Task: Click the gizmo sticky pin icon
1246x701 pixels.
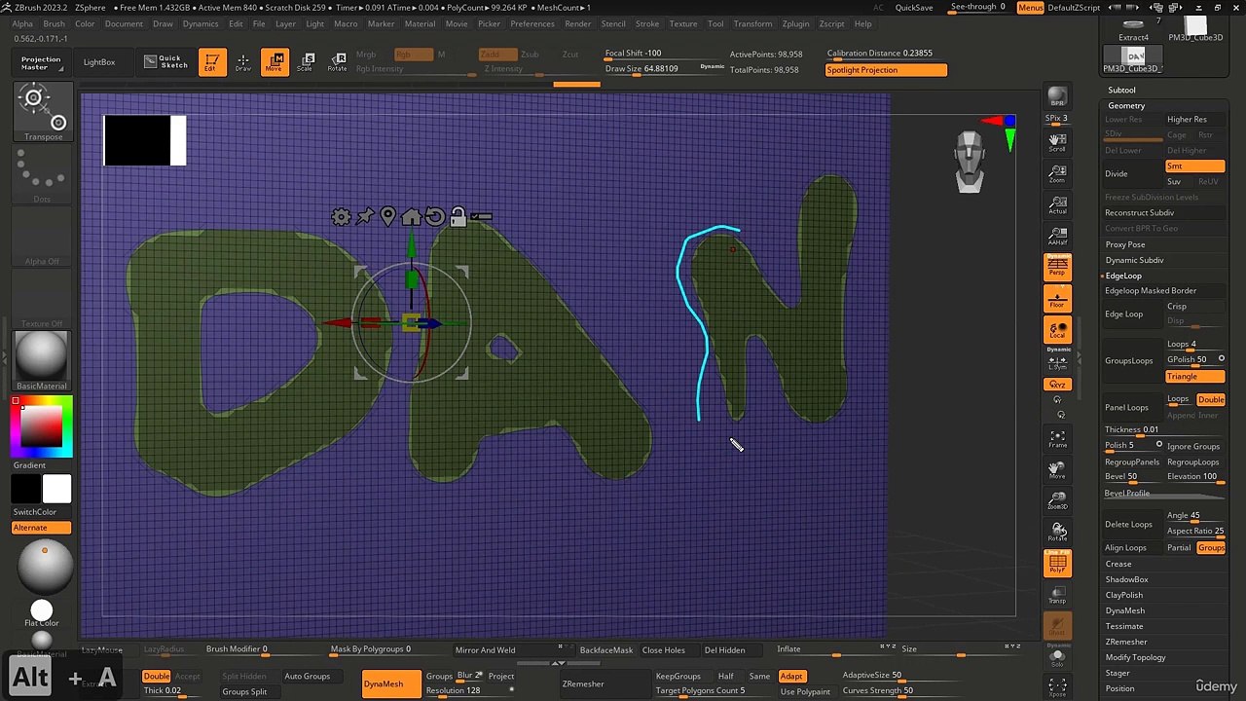Action: tap(365, 216)
